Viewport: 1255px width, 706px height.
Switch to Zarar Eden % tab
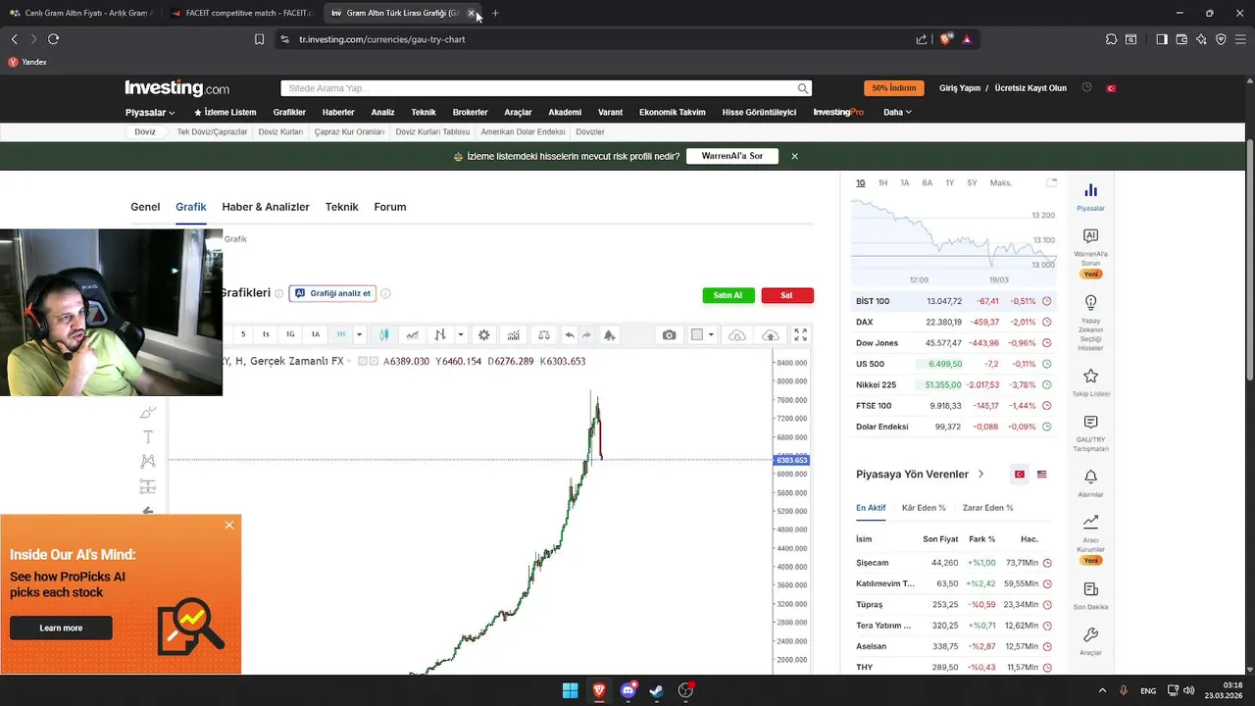point(988,508)
